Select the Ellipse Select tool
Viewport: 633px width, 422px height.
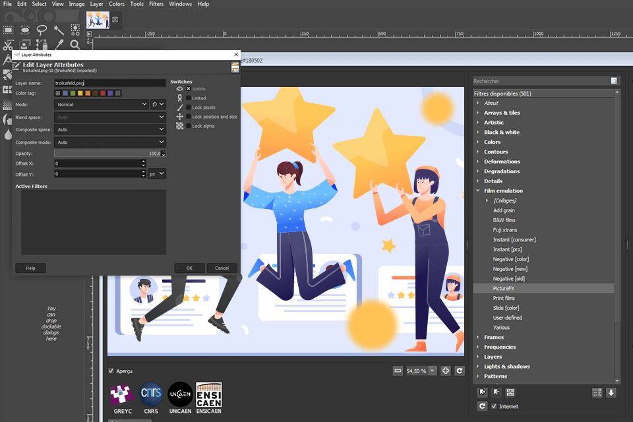(x=25, y=30)
